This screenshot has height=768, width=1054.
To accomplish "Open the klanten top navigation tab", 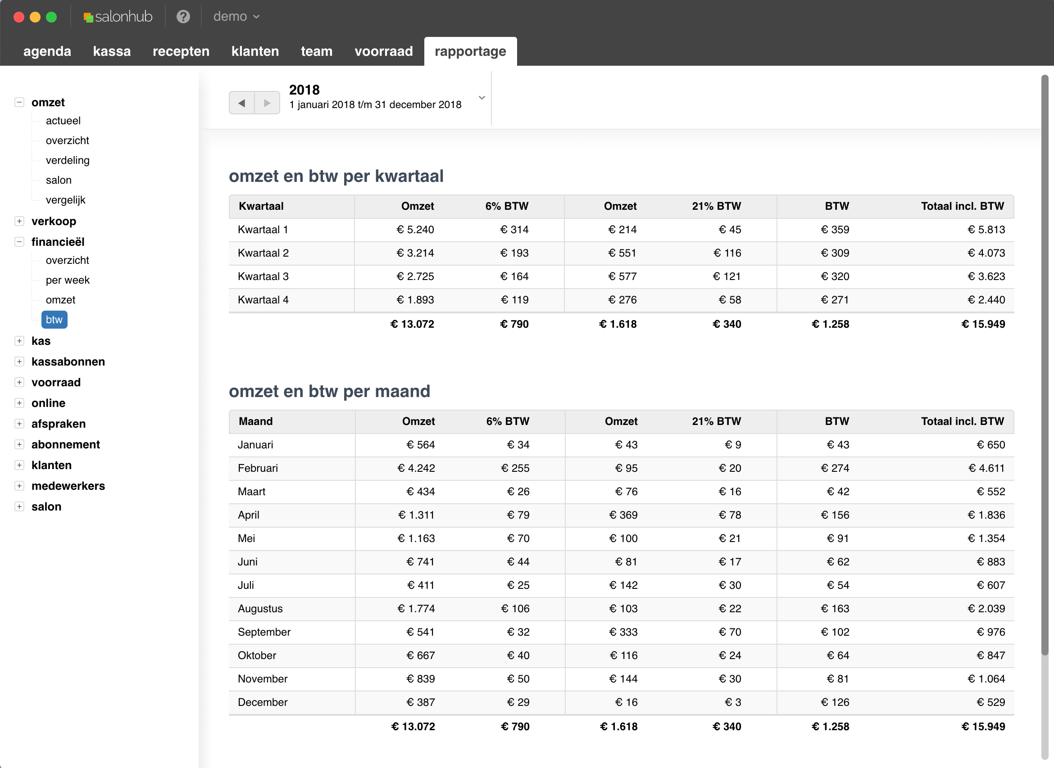I will coord(255,51).
